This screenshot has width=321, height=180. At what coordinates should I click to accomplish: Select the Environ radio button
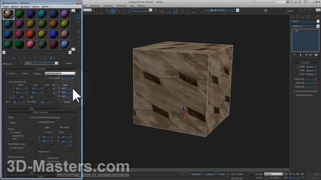tap(20, 73)
